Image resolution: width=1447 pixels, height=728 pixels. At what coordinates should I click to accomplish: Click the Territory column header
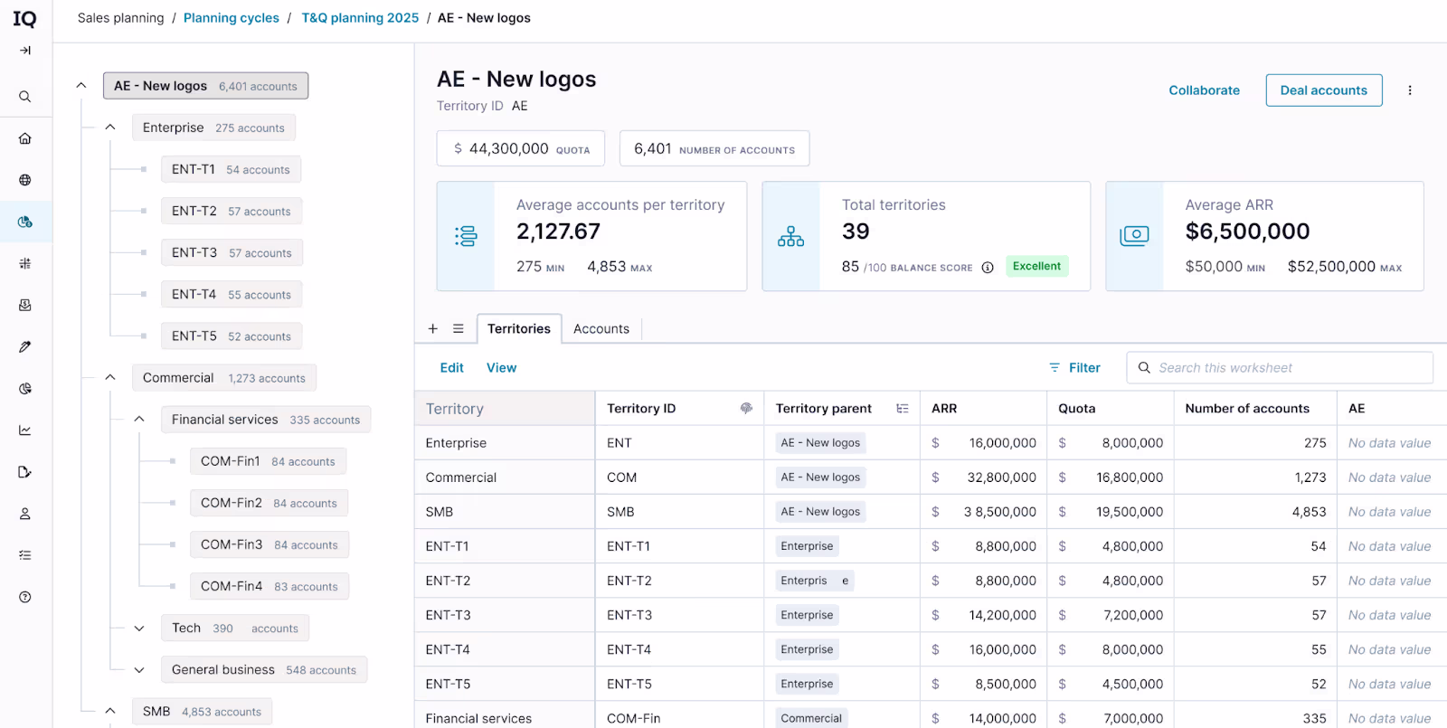tap(505, 409)
